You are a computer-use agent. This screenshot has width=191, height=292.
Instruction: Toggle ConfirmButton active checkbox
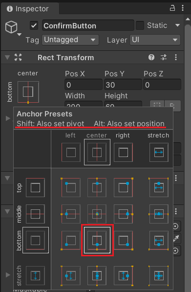(x=34, y=25)
